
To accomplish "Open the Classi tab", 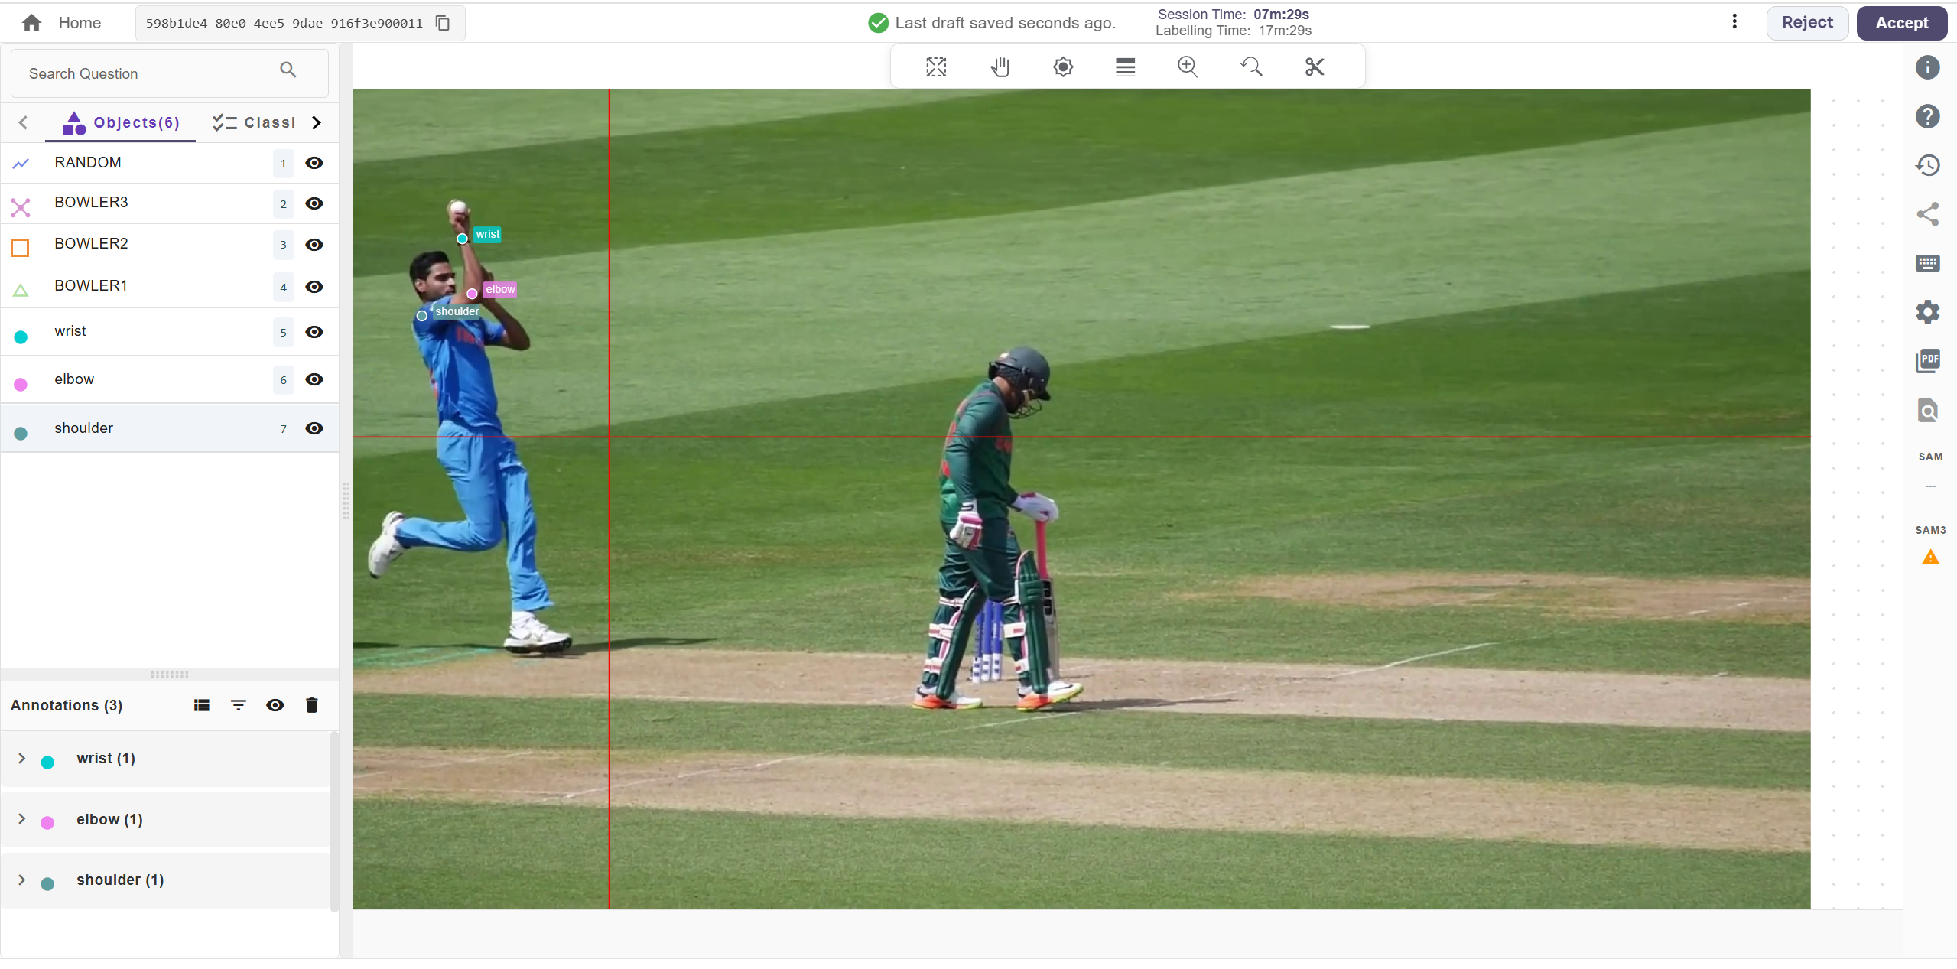I will (x=255, y=123).
